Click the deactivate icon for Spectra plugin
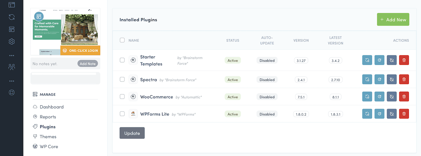Viewport: 421px width, 156px height. (392, 80)
